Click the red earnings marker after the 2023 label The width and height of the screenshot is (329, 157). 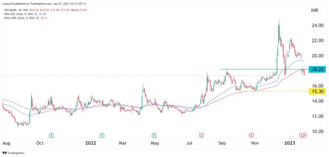301,135
